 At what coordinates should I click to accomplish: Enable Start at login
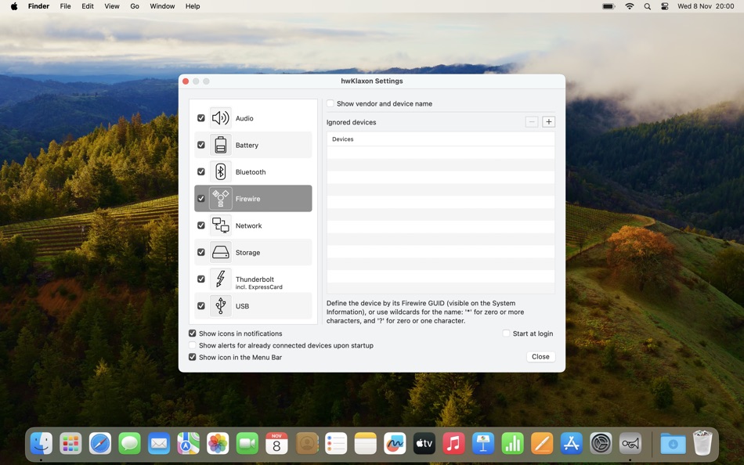coord(506,333)
